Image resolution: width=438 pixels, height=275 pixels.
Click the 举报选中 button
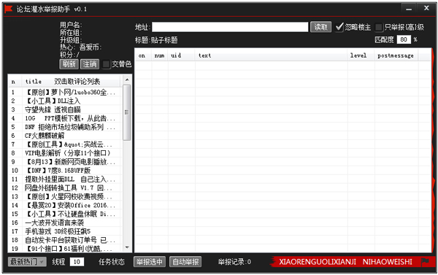150,262
